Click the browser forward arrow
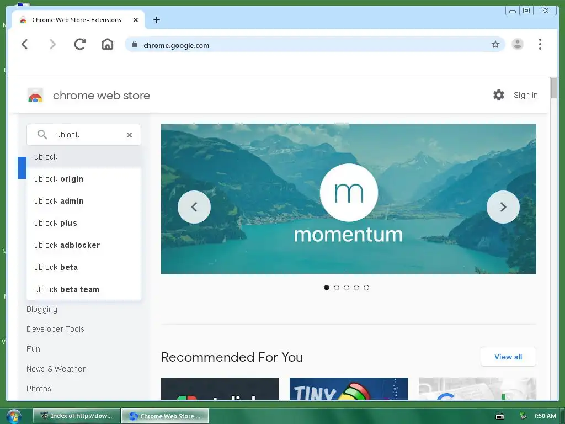This screenshot has height=424, width=565. (52, 44)
